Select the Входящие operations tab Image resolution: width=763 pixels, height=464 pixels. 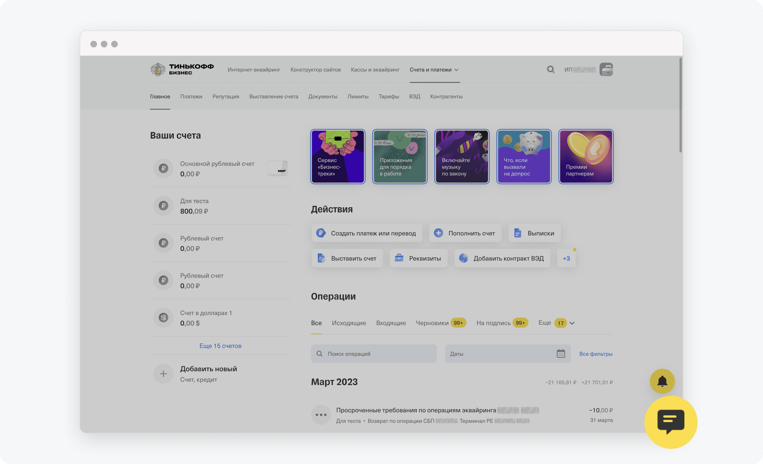point(391,323)
